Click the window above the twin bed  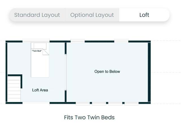pos(36,41)
